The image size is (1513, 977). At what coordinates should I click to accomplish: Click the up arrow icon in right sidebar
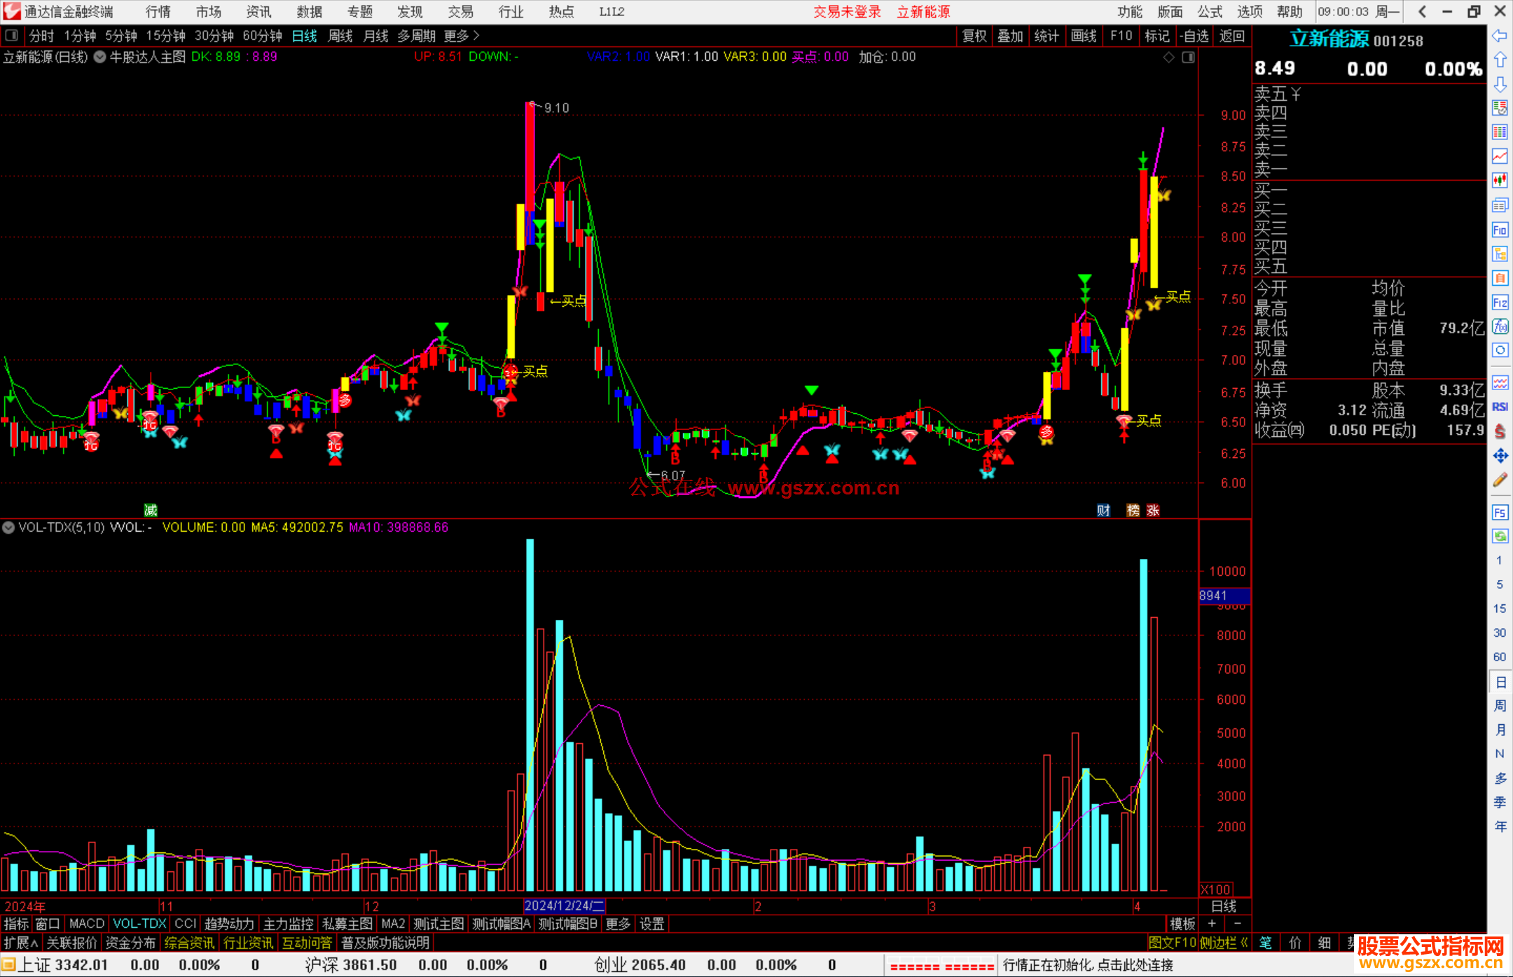pyautogui.click(x=1500, y=60)
